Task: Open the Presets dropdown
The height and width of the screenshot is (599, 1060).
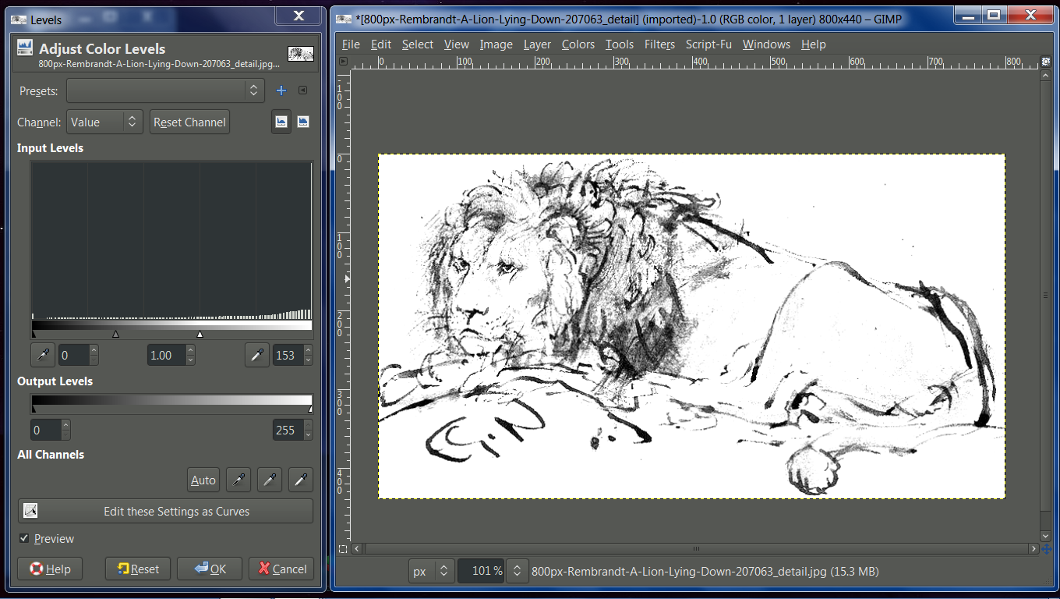Action: coord(165,90)
